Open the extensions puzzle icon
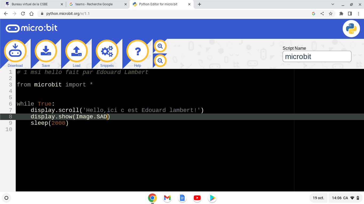 coord(341,14)
